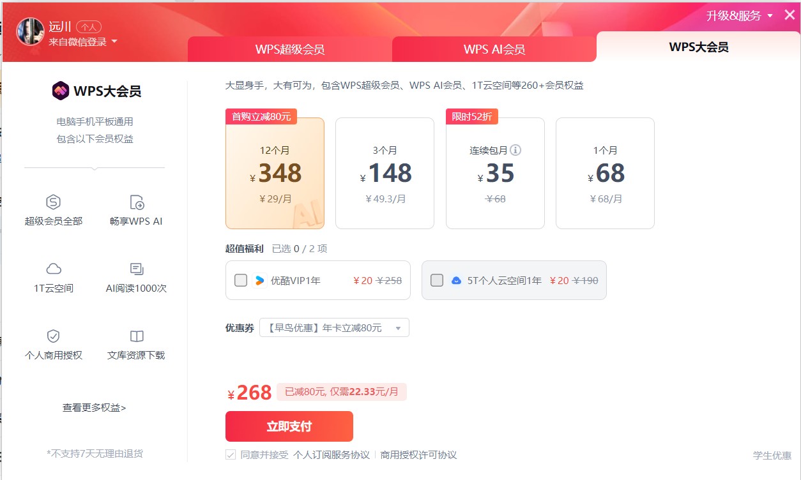Close the membership purchase dialog
The height and width of the screenshot is (480, 801).
click(790, 15)
